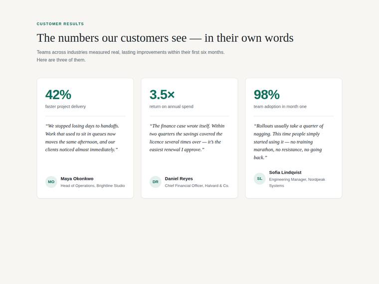Click the main page headline
The image size is (379, 284).
click(165, 38)
